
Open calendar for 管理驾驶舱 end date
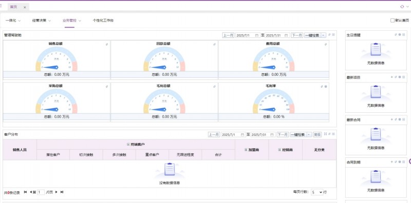coord(287,35)
